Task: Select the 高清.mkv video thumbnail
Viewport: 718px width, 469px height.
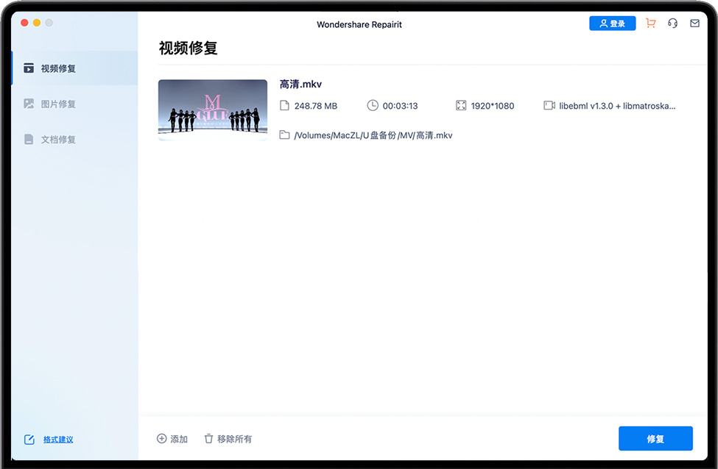Action: tap(213, 110)
